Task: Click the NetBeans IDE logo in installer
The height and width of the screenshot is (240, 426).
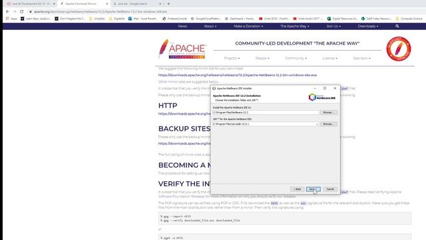Action: [322, 97]
